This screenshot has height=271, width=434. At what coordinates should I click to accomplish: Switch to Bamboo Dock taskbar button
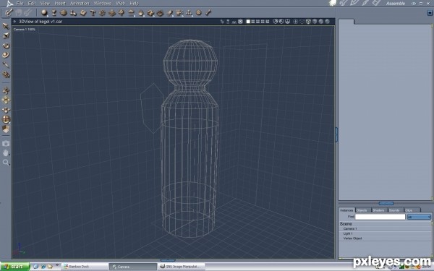(x=85, y=267)
